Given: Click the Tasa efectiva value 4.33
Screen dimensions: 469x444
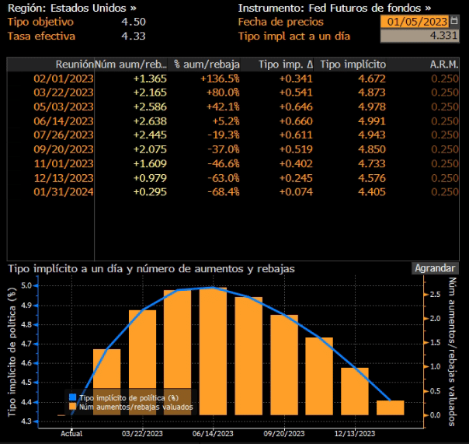Looking at the screenshot, I should pos(134,37).
